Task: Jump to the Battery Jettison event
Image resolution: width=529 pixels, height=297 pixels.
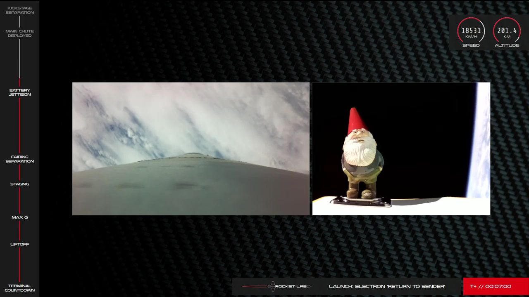Action: [20, 92]
